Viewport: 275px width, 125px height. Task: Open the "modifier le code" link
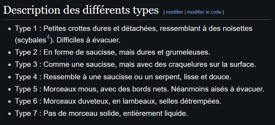pos(204,12)
